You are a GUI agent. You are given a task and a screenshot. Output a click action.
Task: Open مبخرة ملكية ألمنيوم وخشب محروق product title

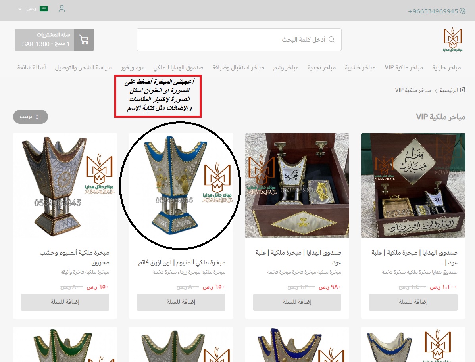75,257
